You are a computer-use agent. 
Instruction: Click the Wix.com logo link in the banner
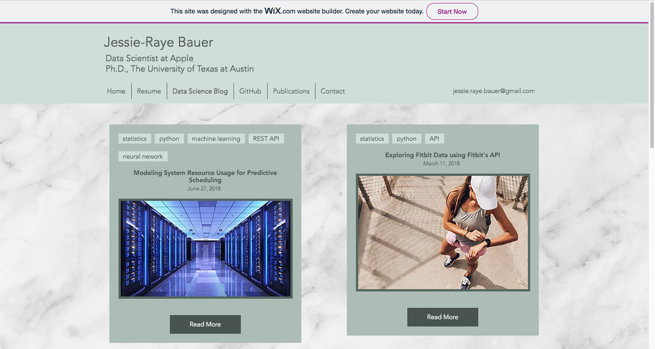click(x=273, y=10)
